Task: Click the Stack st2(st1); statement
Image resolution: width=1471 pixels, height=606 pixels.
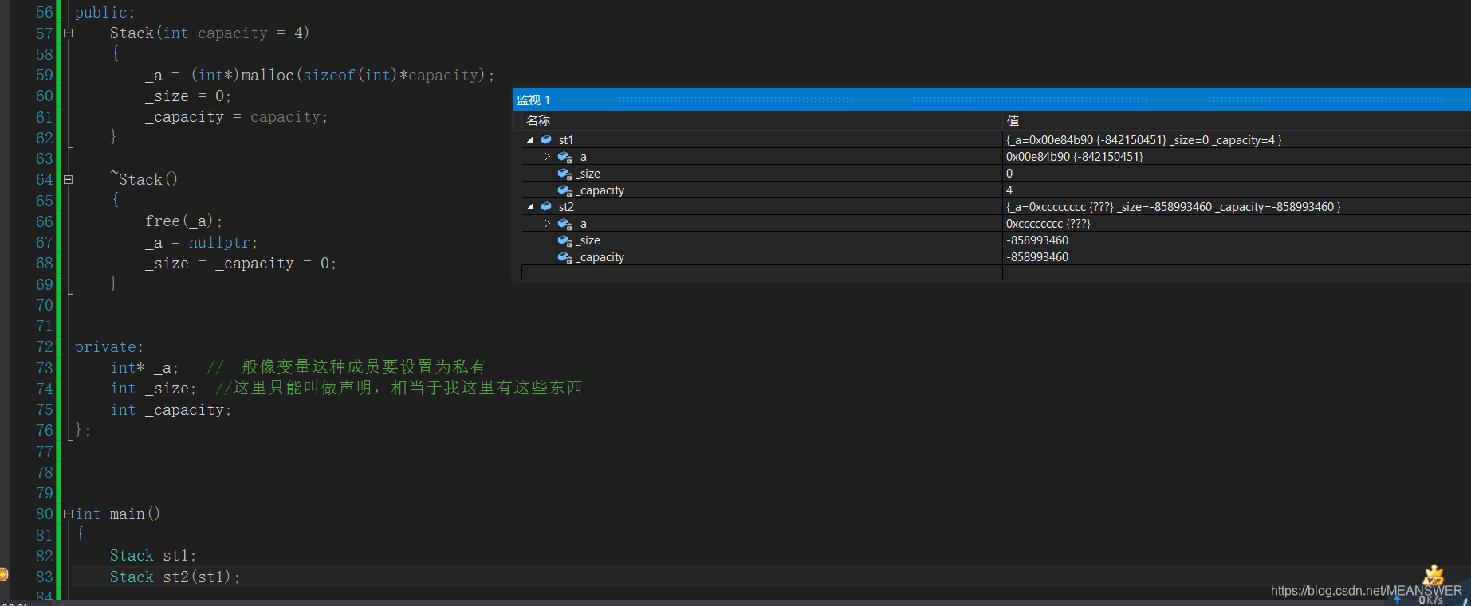Action: point(175,577)
